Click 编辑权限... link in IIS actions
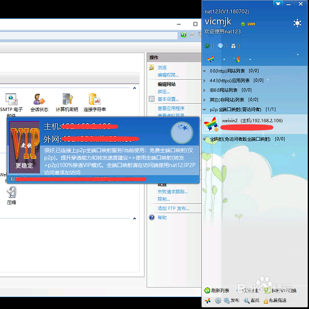This screenshot has width=309, height=309. (168, 75)
